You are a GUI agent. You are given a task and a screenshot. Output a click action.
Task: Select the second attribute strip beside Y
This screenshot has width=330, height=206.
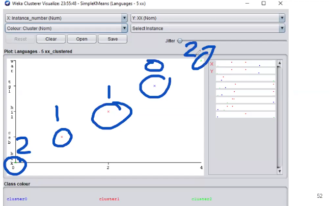click(245, 71)
